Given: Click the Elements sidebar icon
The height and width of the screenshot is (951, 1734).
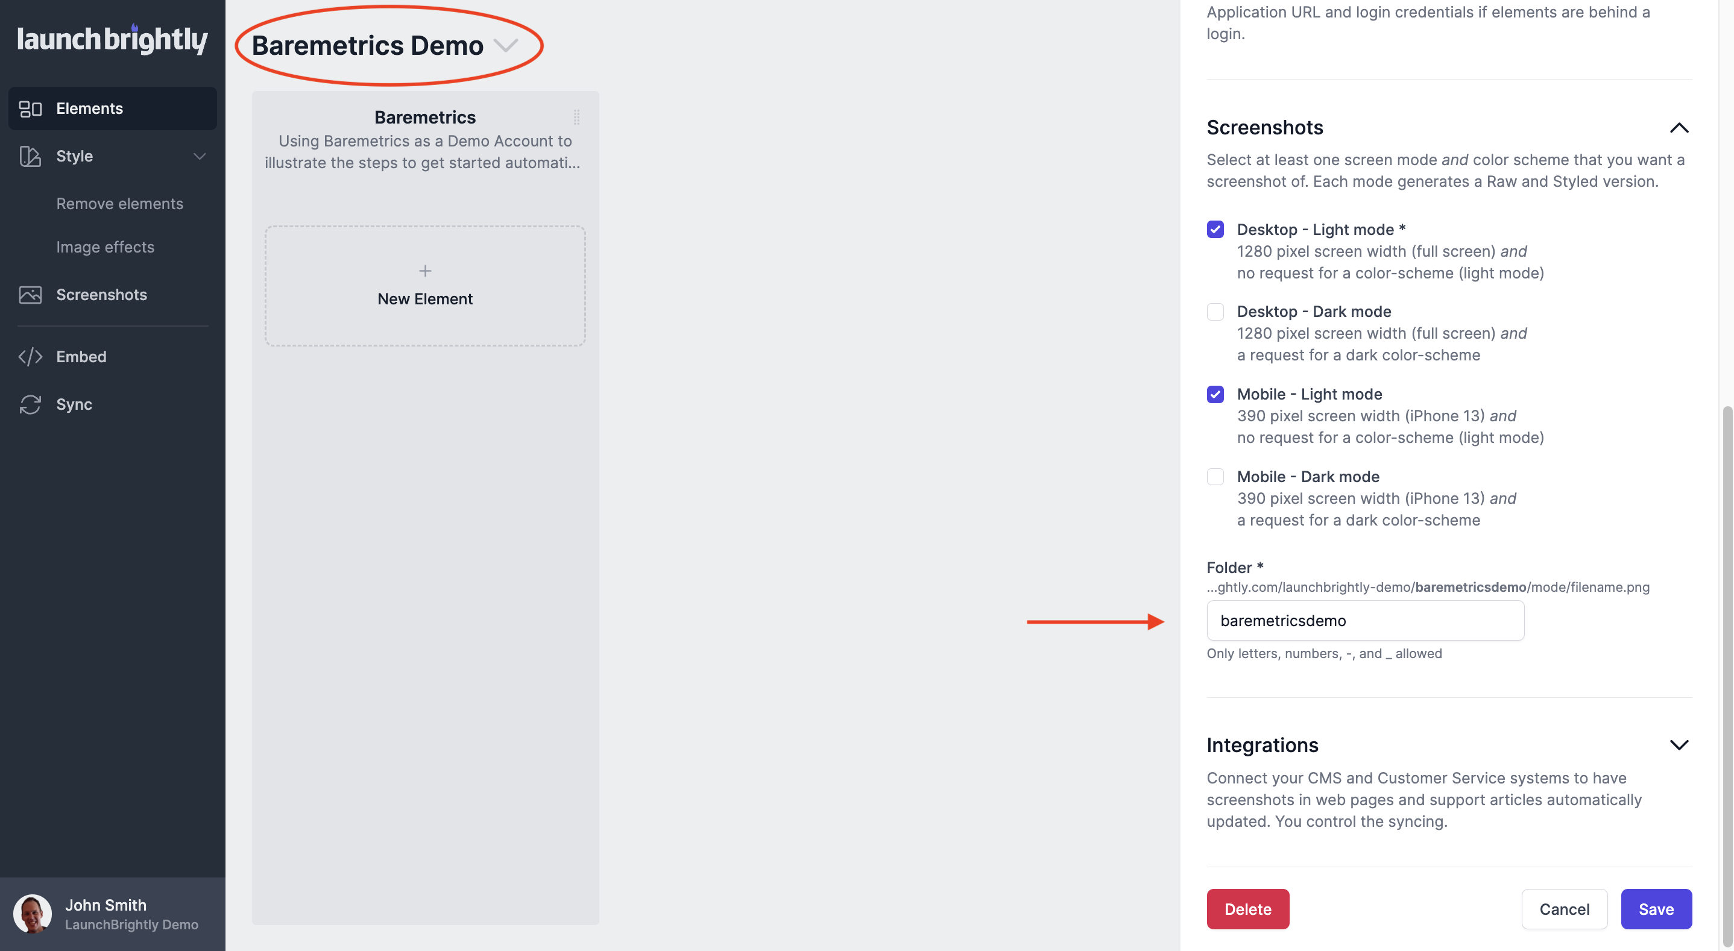Looking at the screenshot, I should (x=30, y=108).
